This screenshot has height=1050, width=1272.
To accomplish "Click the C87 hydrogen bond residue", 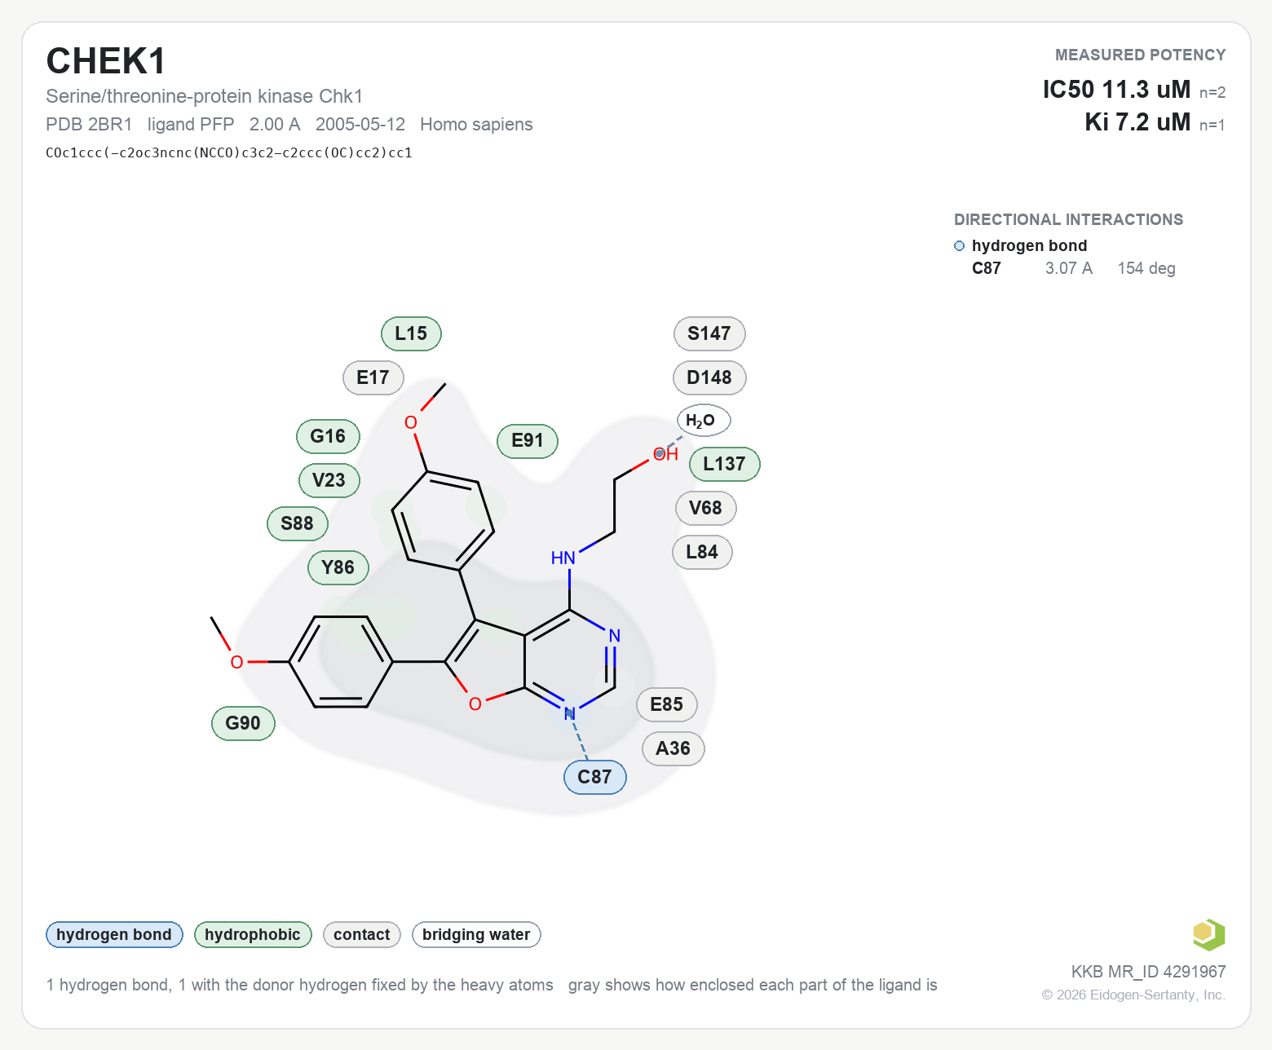I will pyautogui.click(x=595, y=777).
